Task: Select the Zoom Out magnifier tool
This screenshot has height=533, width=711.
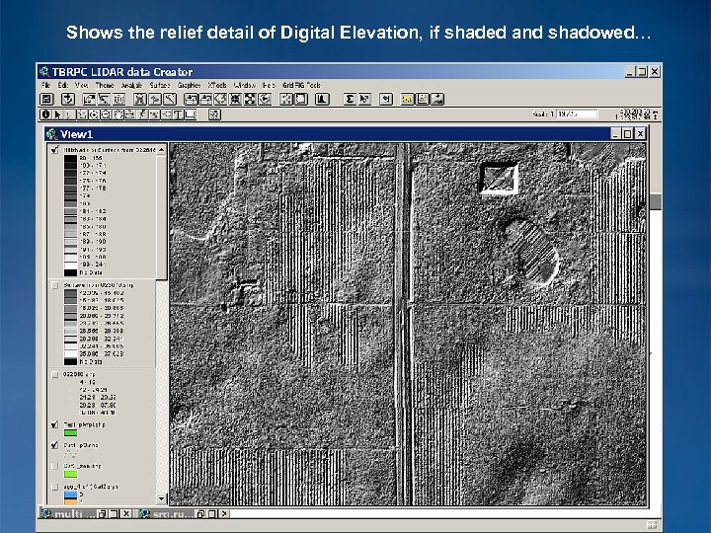Action: pos(106,114)
